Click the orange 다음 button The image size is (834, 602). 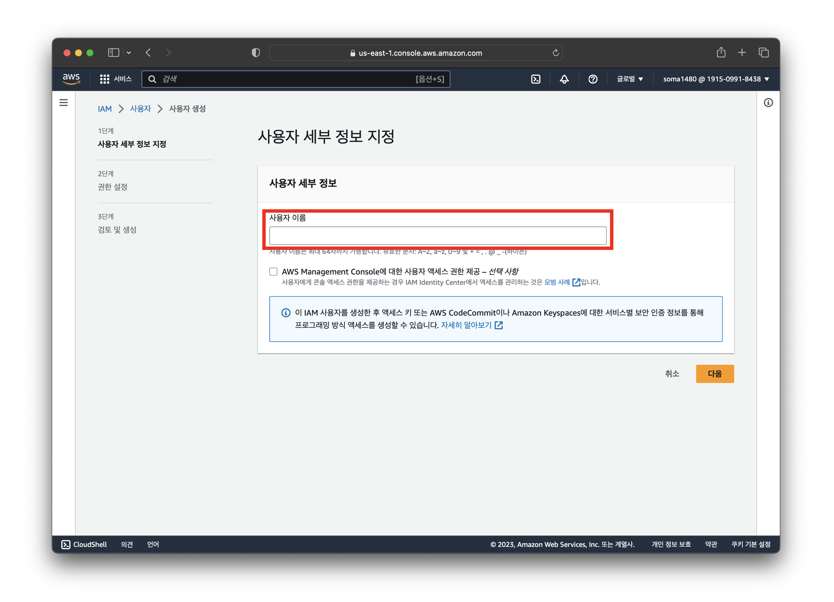[715, 374]
